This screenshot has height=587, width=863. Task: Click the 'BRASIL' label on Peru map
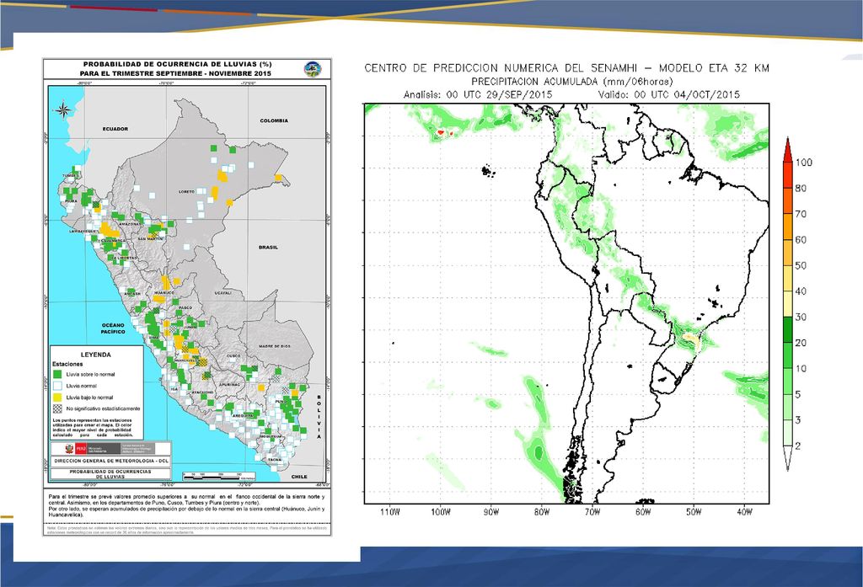(268, 248)
